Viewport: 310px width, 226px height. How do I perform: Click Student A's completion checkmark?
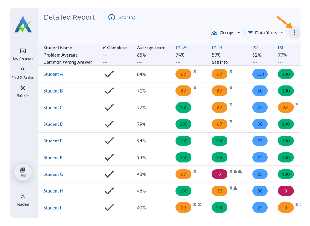[109, 74]
